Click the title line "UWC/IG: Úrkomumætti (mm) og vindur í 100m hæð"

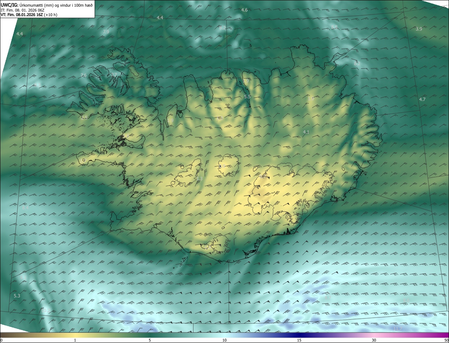(47, 5)
